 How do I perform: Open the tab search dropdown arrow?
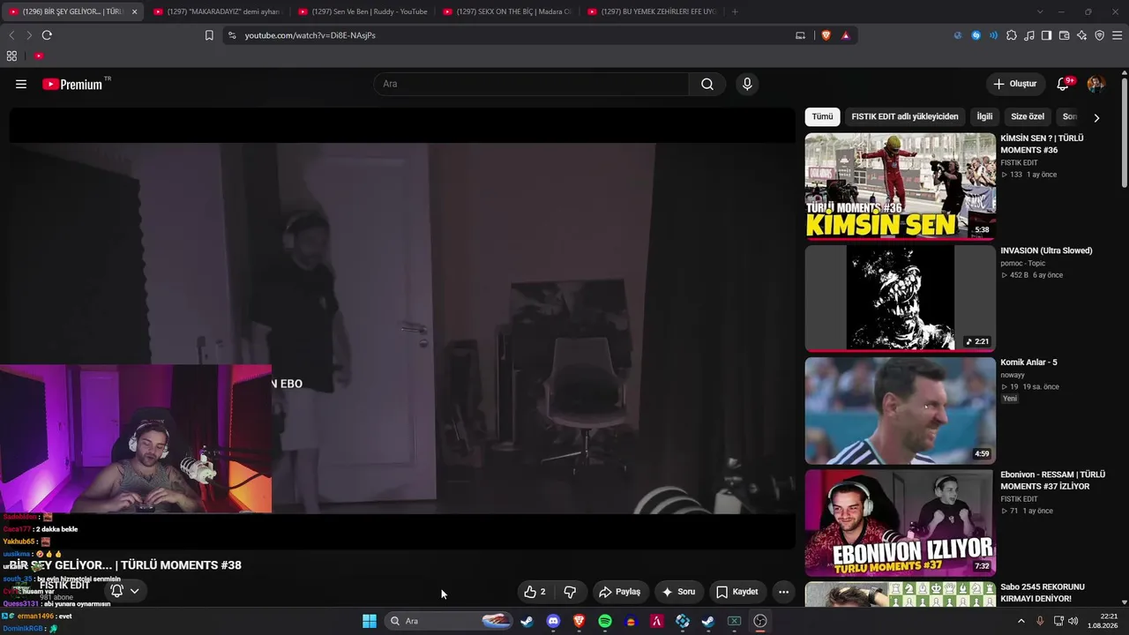pos(1040,11)
